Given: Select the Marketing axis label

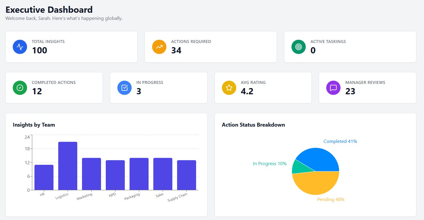Looking at the screenshot, I should (x=85, y=196).
